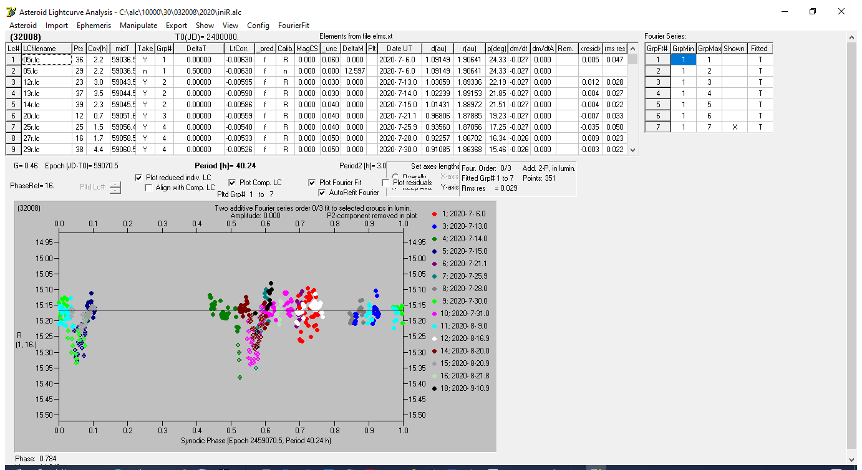Click the window vertical scrollbar up arrow
Image resolution: width=862 pixels, height=470 pixels.
pos(852,37)
